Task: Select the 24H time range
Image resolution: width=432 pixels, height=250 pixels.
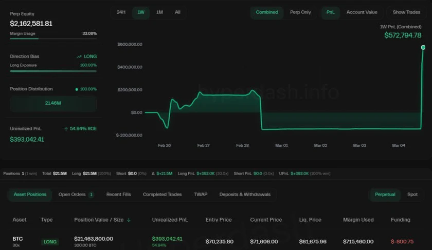Action: tap(121, 12)
